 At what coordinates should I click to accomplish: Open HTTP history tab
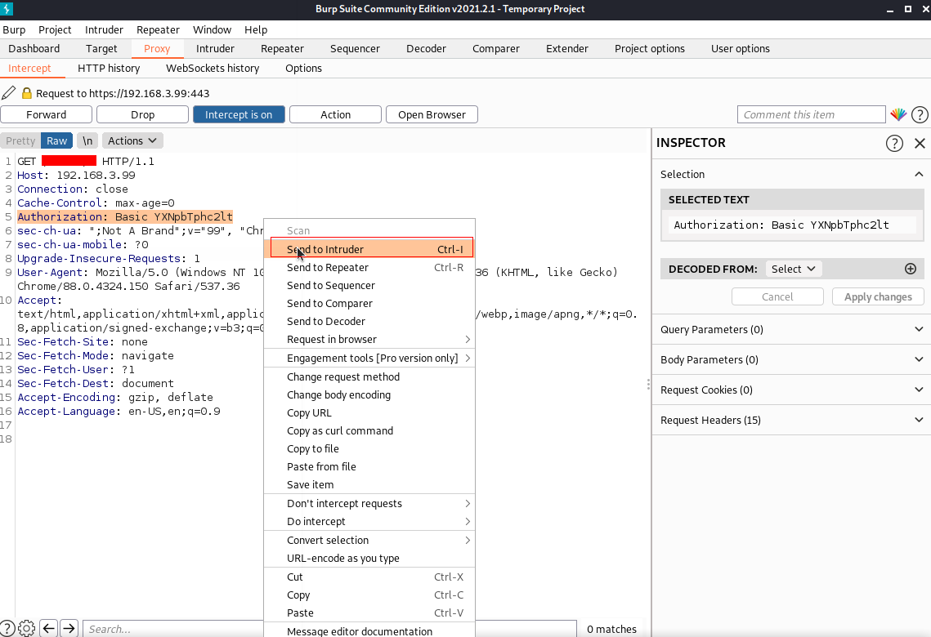pos(109,69)
